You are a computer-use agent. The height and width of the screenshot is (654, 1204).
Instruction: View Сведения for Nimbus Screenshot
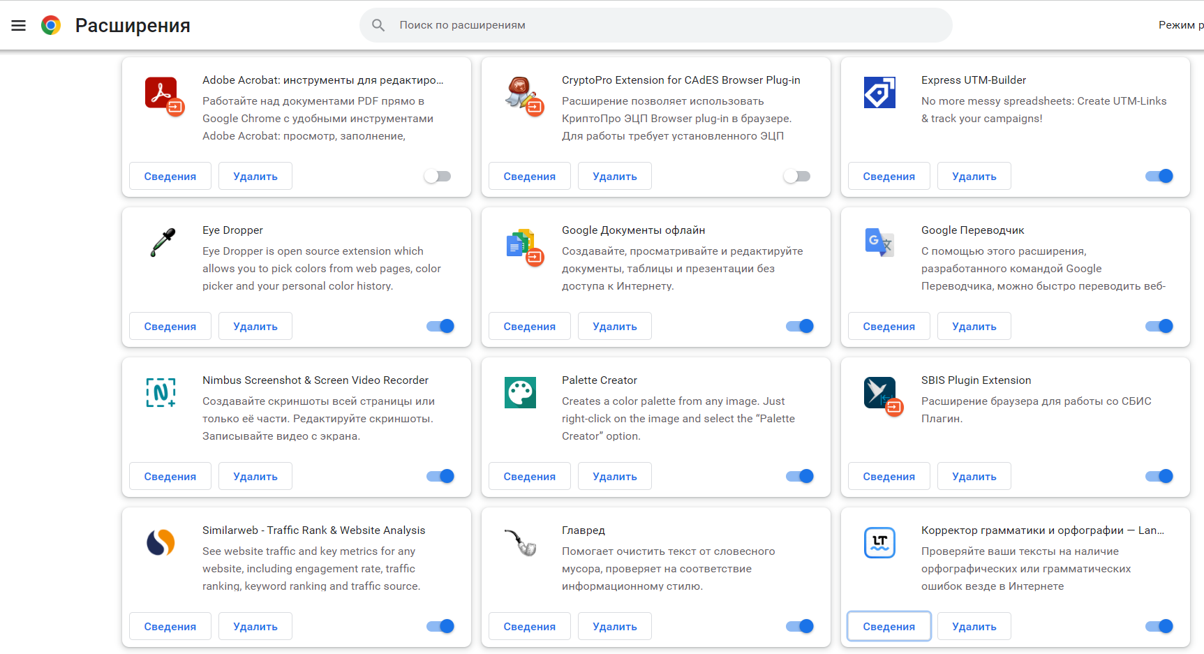170,476
